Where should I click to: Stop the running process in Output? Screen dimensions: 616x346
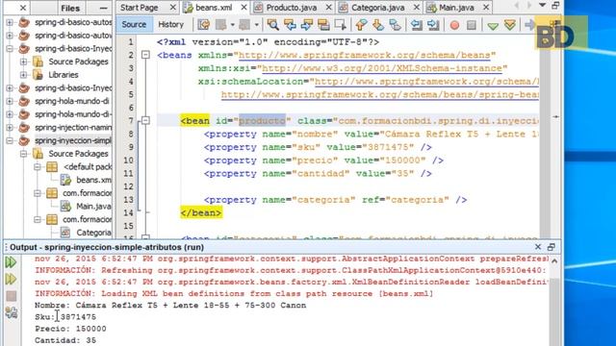coord(11,296)
